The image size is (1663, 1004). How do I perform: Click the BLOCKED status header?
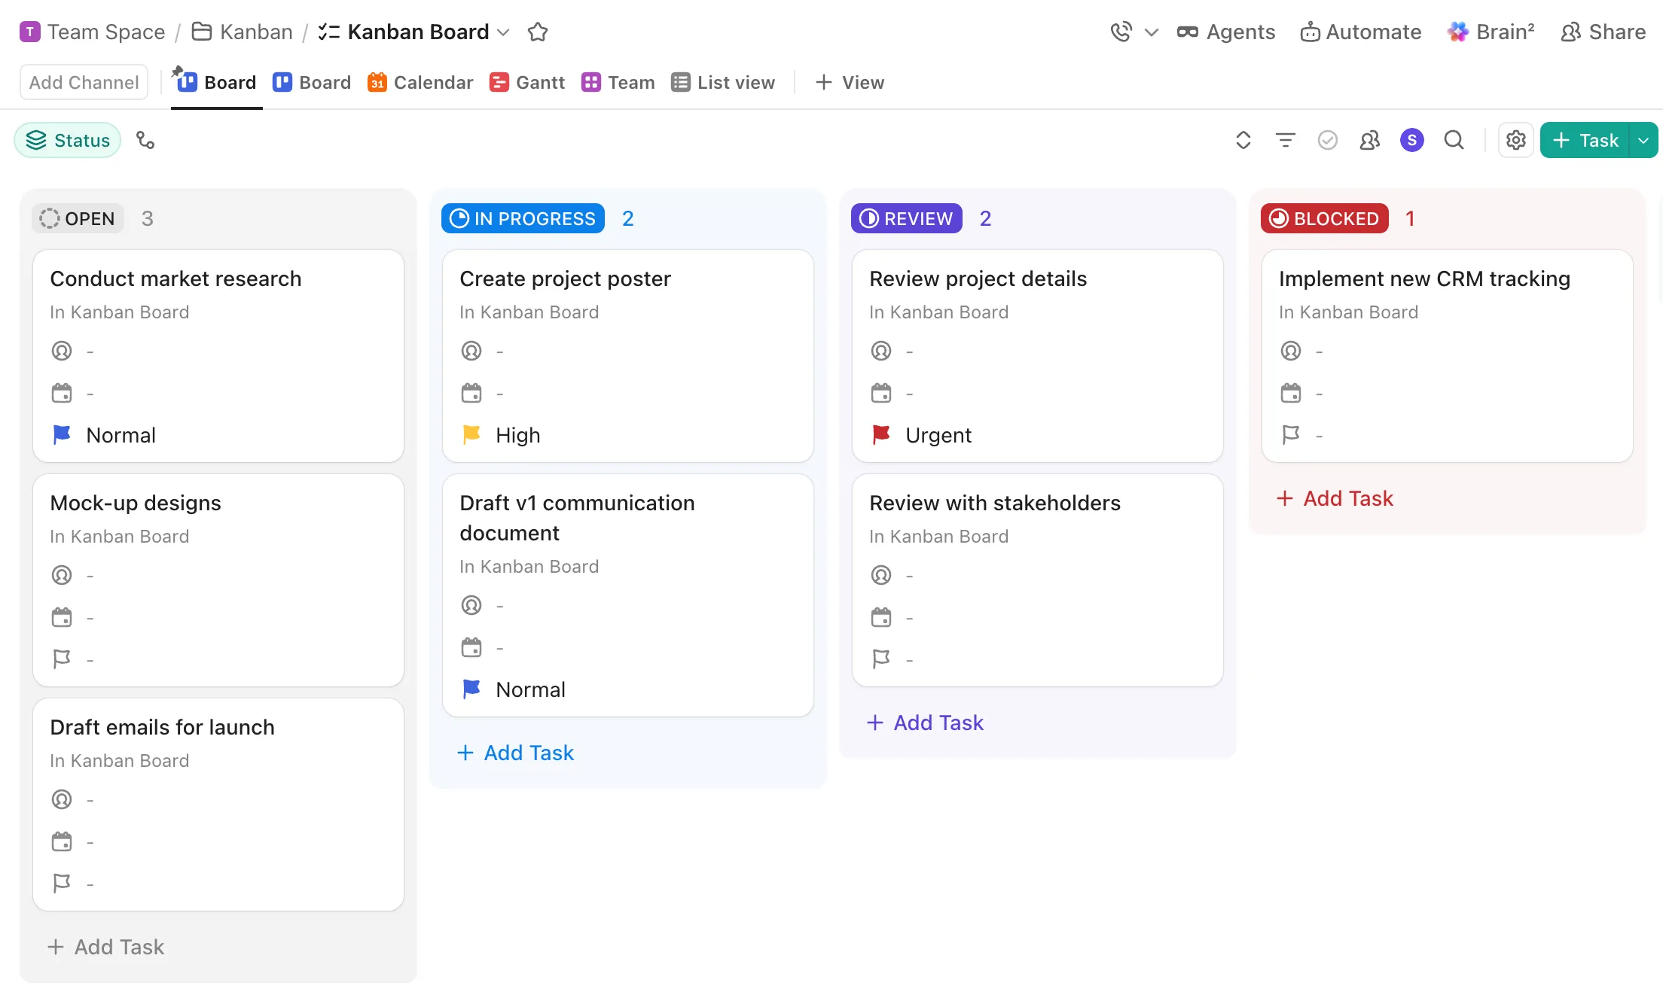coord(1325,218)
